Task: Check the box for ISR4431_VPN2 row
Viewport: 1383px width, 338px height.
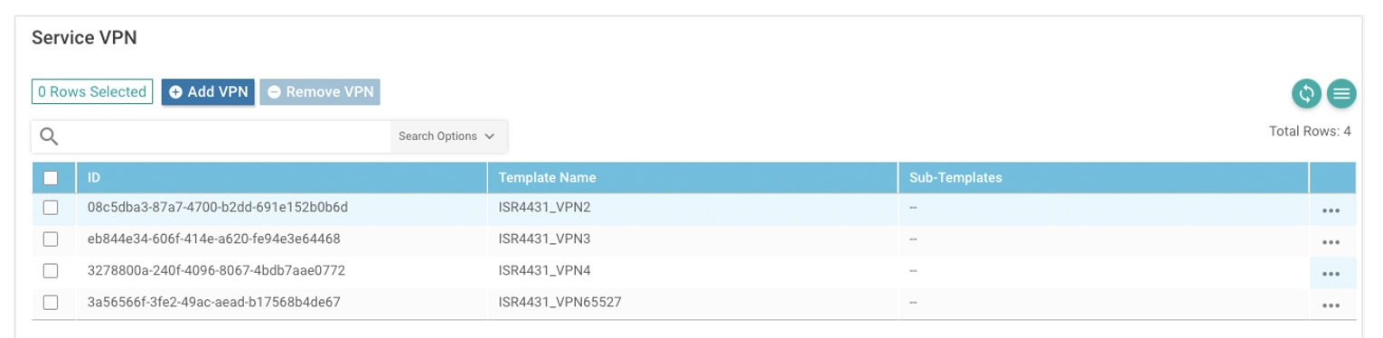Action: pyautogui.click(x=51, y=208)
